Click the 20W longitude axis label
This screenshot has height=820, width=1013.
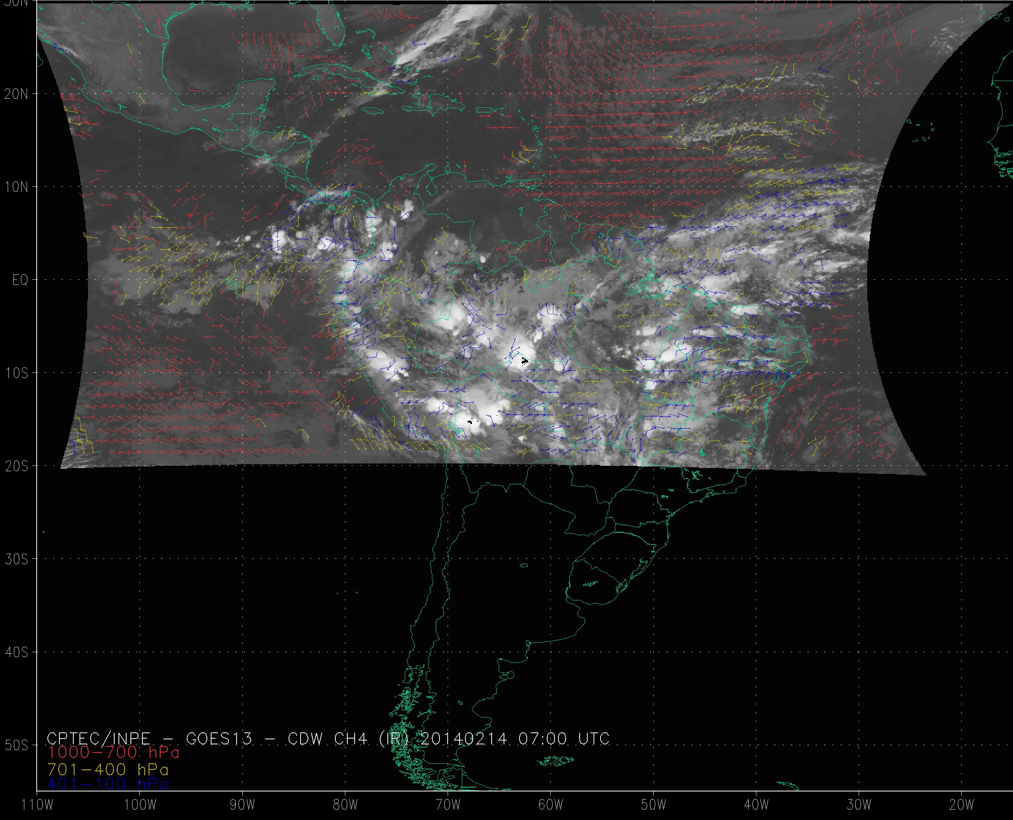tap(962, 805)
